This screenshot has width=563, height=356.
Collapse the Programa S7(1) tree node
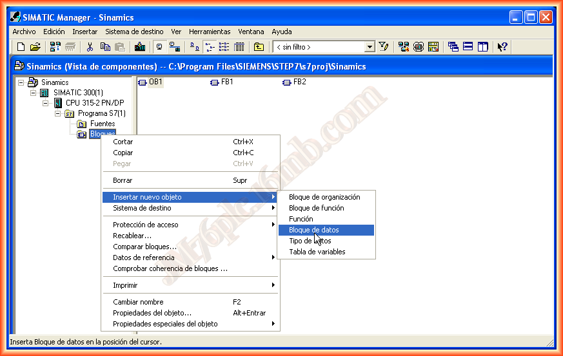[58, 113]
